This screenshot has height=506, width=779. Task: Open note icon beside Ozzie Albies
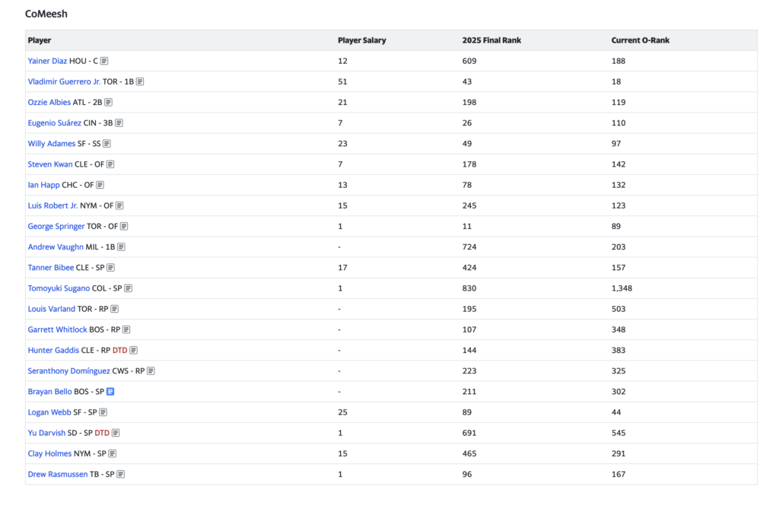pos(109,102)
